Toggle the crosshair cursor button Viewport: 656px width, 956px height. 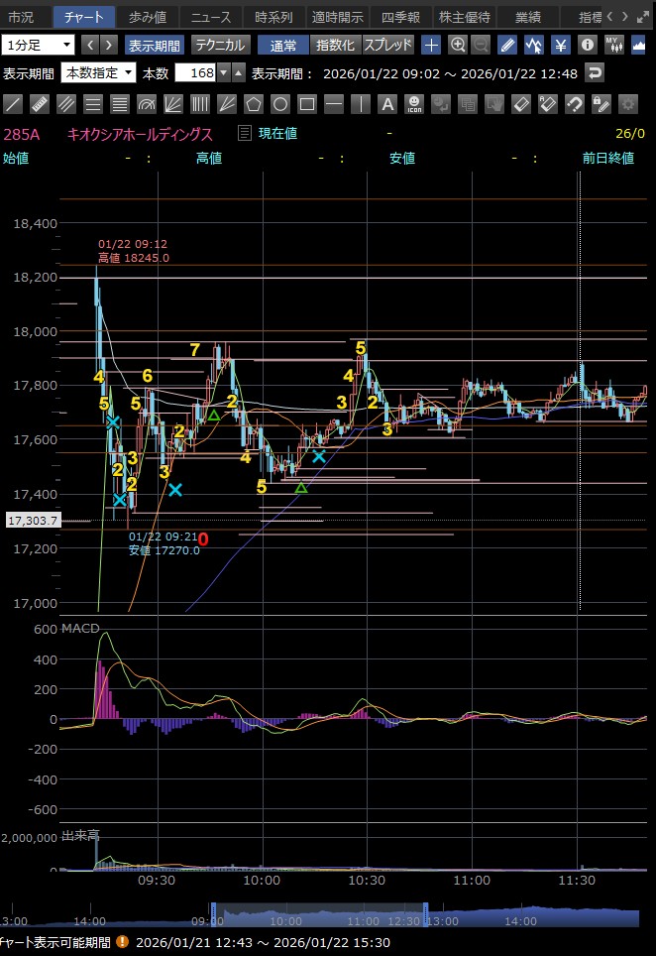431,45
